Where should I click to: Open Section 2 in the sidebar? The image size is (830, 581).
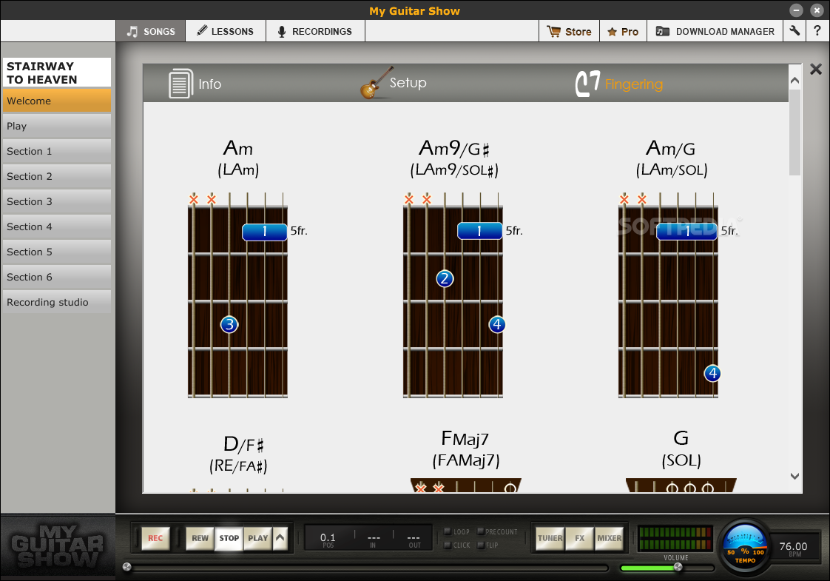click(57, 176)
